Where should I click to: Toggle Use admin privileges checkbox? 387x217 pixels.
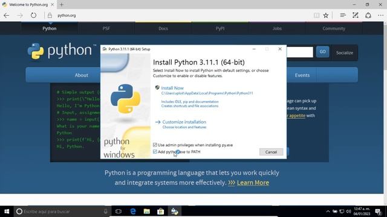(155, 145)
